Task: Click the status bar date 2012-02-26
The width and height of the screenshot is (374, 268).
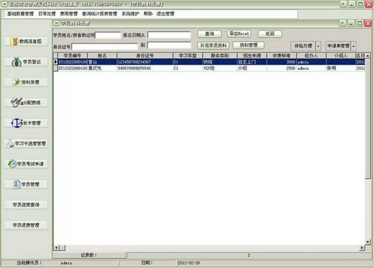Action: pyautogui.click(x=189, y=263)
